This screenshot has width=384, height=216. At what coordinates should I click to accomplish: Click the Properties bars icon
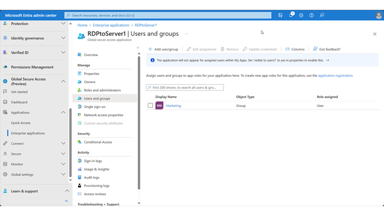coord(79,73)
